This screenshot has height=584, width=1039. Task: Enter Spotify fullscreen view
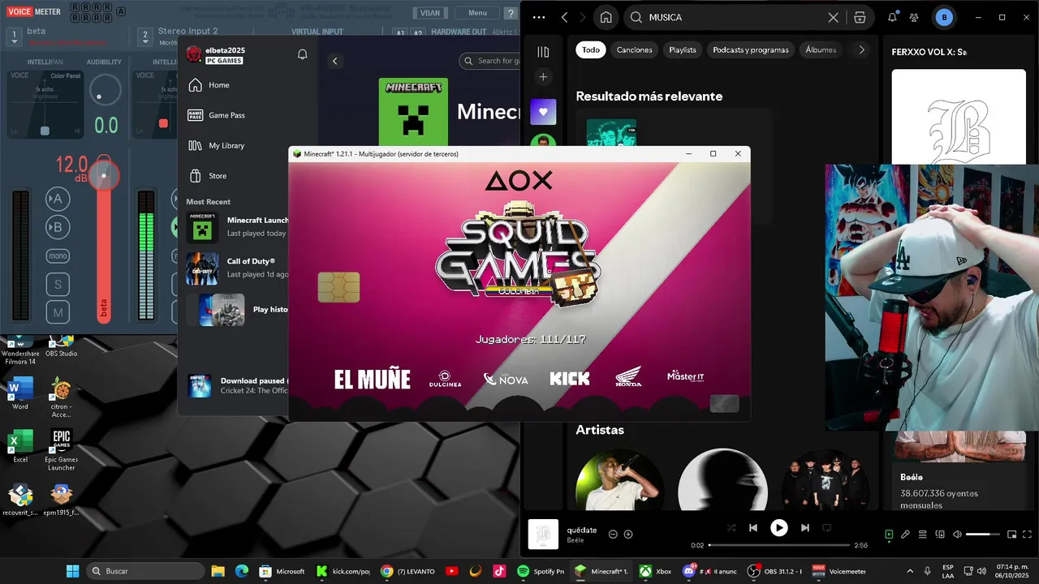click(1028, 535)
